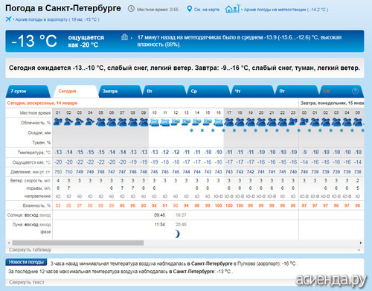Click the scrollbar right arrow
The height and width of the screenshot is (291, 372).
click(361, 243)
